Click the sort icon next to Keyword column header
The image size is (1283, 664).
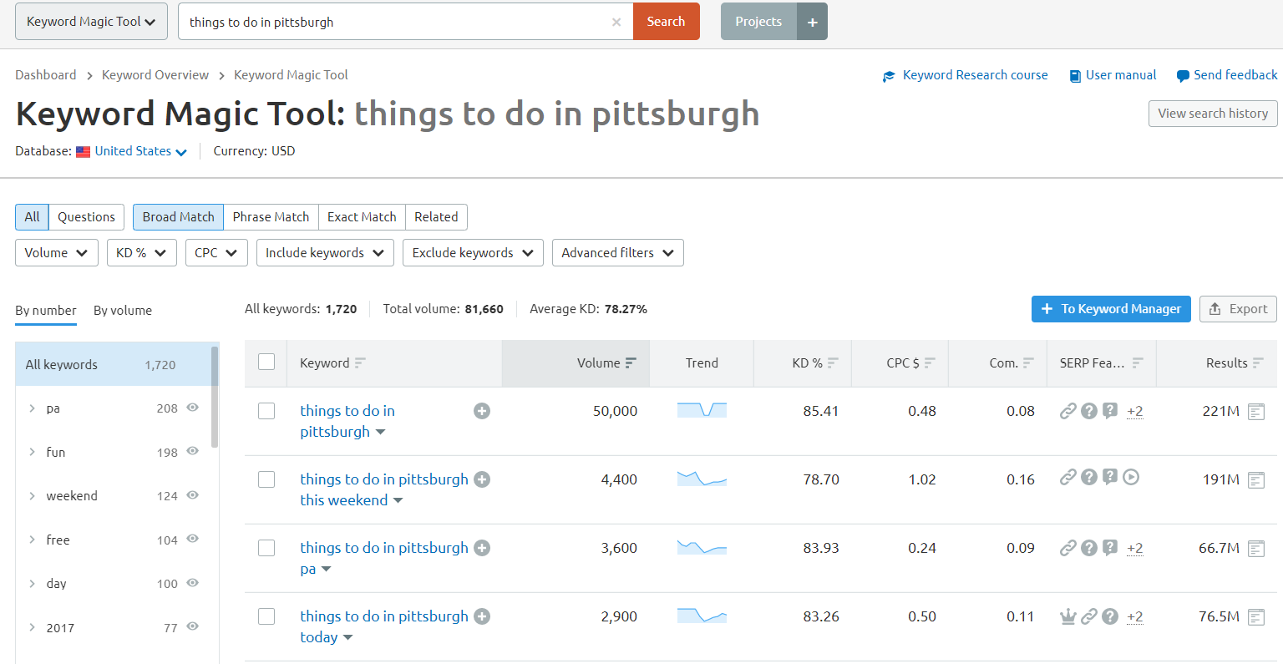(x=360, y=363)
